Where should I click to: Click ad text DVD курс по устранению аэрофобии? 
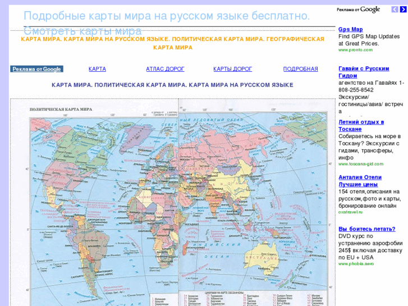coord(370,246)
